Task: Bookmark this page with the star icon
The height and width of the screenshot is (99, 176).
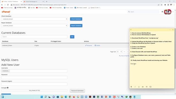Action: pos(161,5)
